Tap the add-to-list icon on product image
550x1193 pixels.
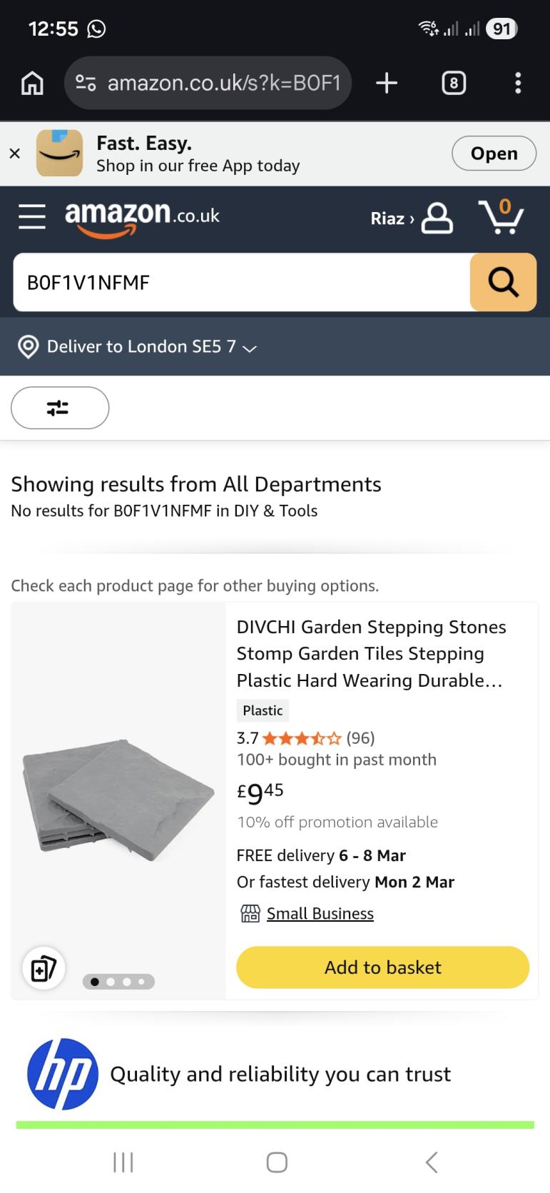point(44,968)
